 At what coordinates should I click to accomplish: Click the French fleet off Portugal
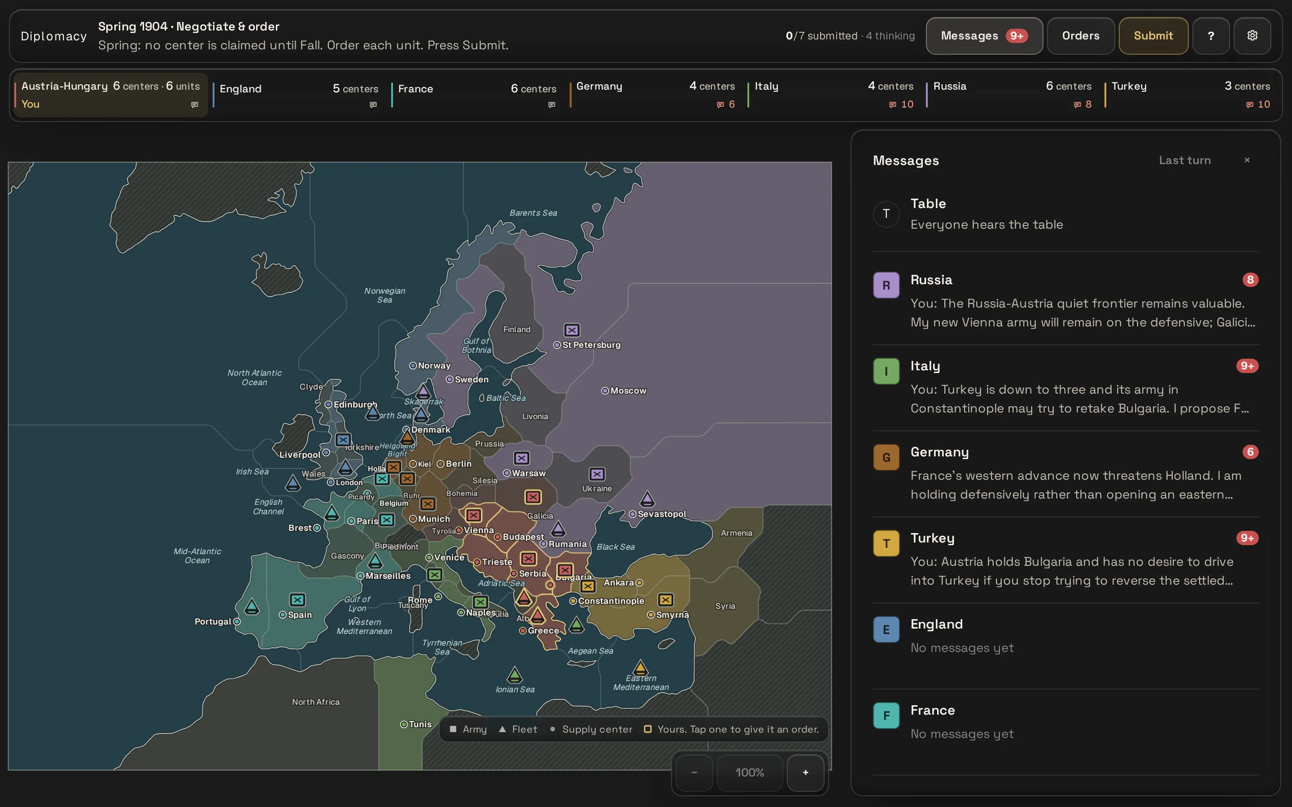point(252,607)
